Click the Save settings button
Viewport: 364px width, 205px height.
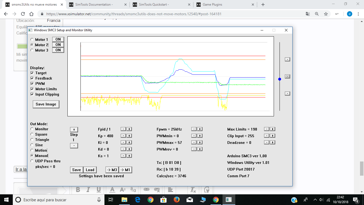pyautogui.click(x=76, y=170)
